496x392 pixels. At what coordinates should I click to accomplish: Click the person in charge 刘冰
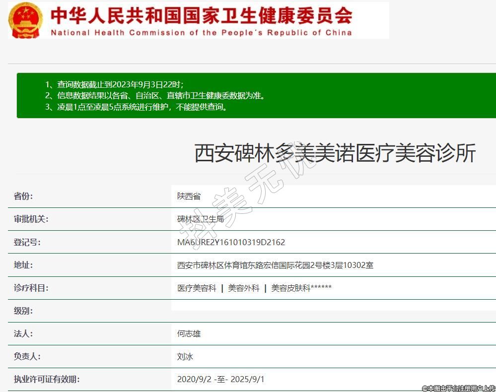coord(185,356)
